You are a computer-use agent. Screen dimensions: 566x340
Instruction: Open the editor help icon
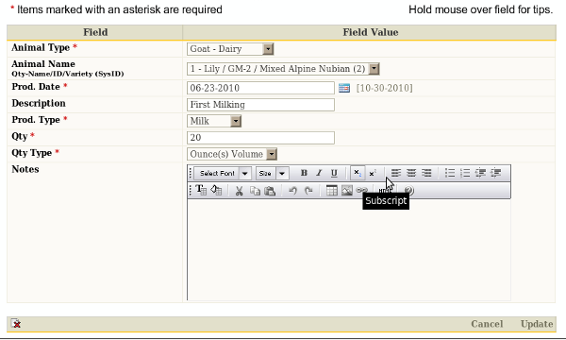(408, 191)
